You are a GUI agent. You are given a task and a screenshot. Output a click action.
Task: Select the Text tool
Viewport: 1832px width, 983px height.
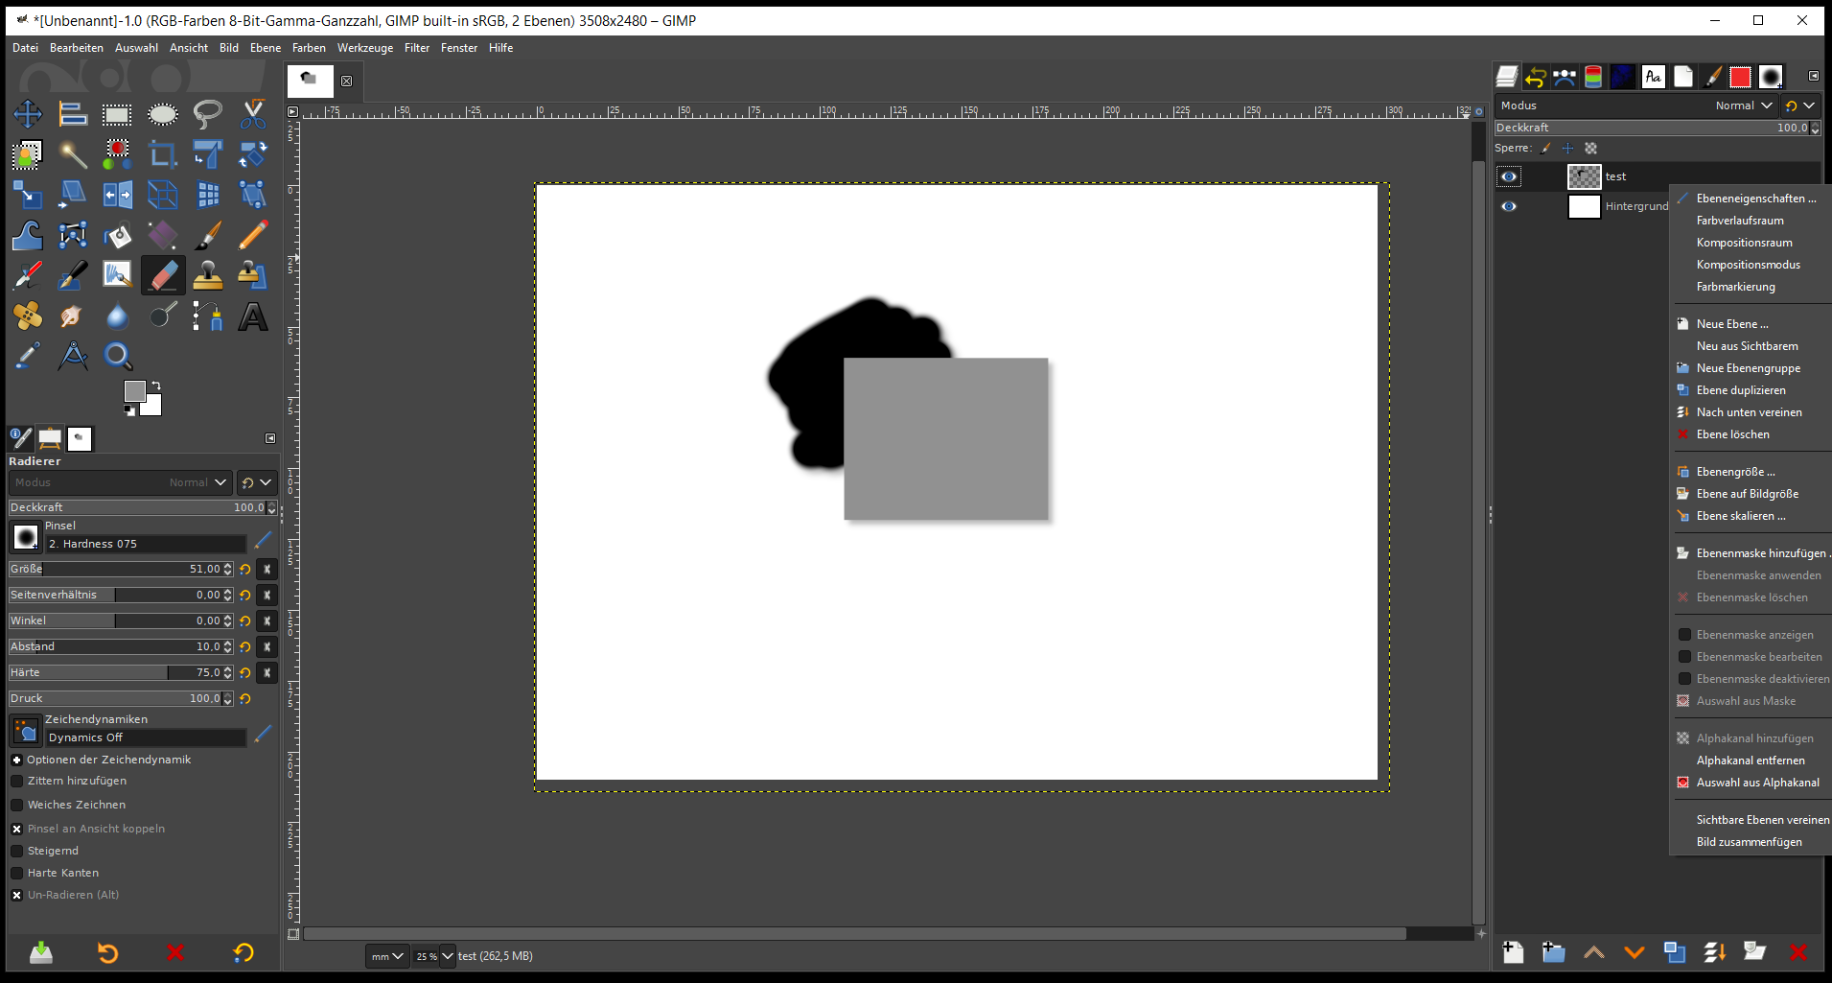(253, 316)
